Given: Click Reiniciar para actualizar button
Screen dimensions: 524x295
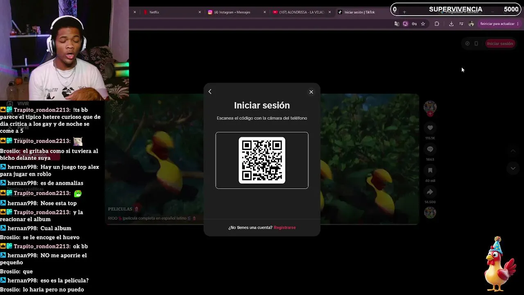Looking at the screenshot, I should [x=499, y=24].
